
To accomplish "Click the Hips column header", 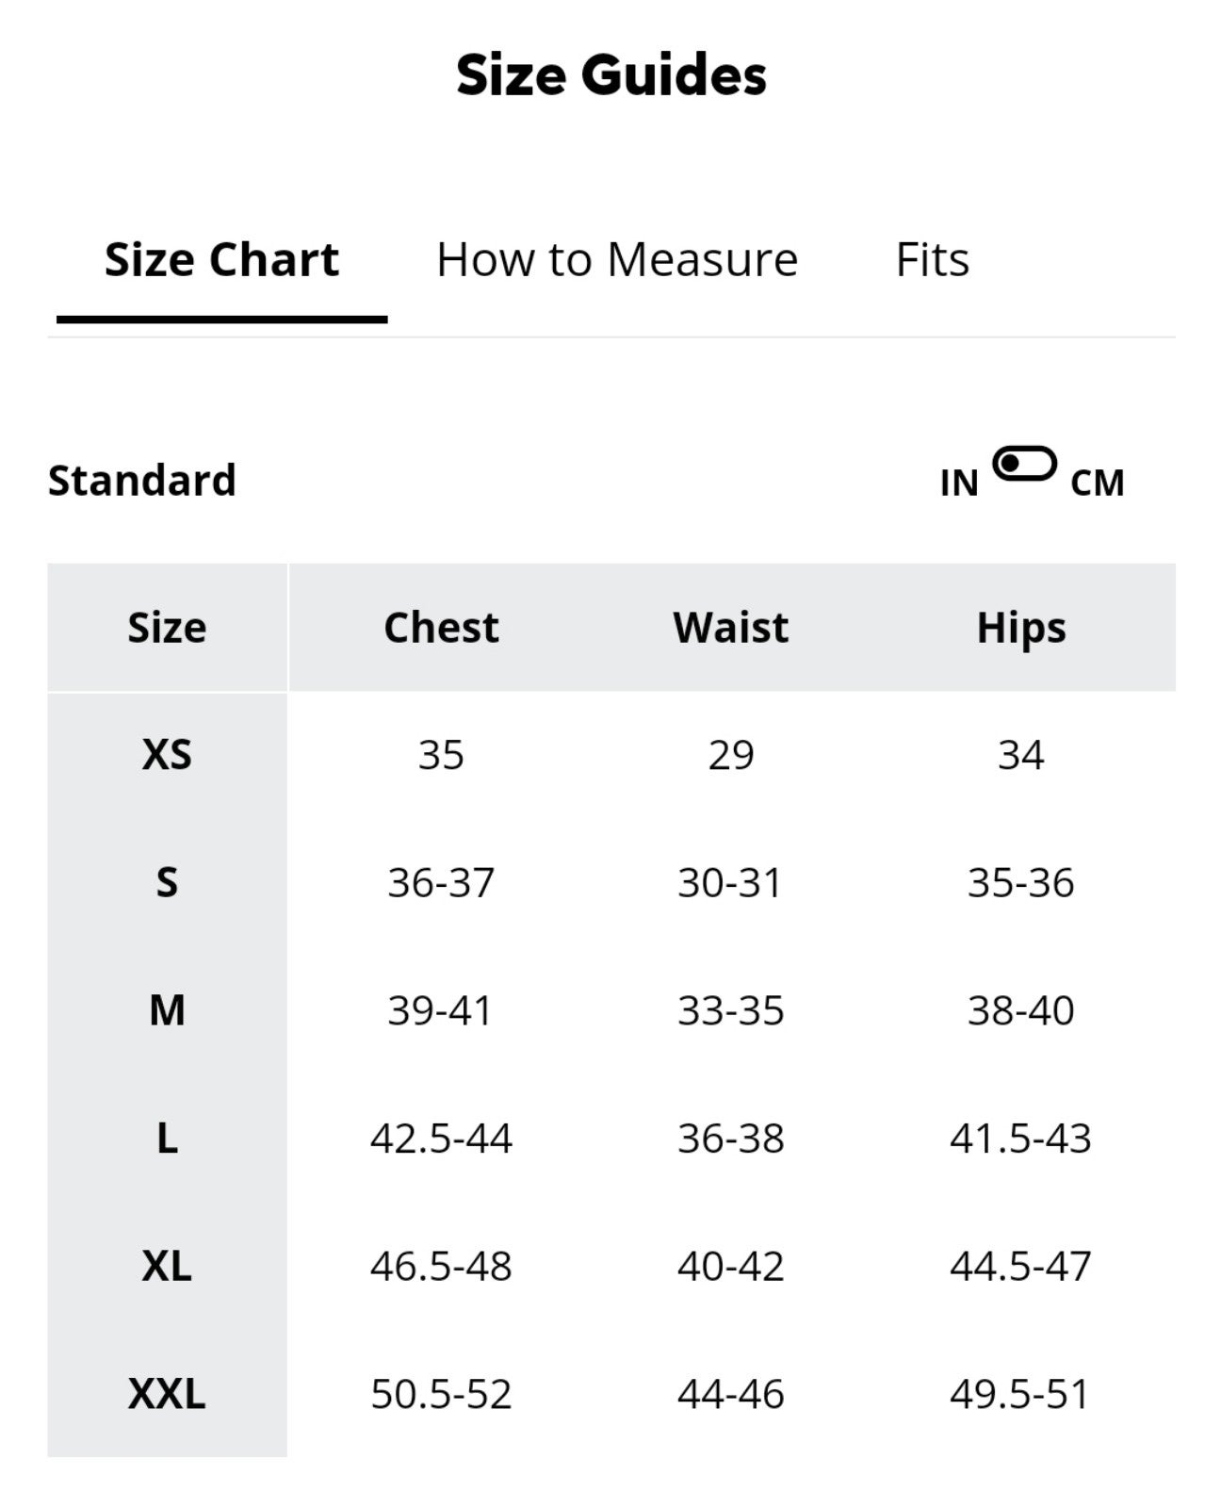I will point(1021,628).
